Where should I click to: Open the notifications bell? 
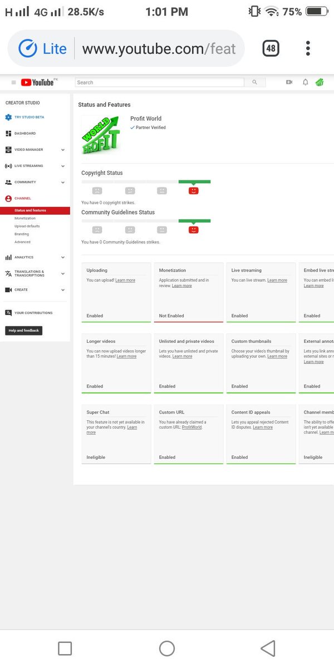305,82
